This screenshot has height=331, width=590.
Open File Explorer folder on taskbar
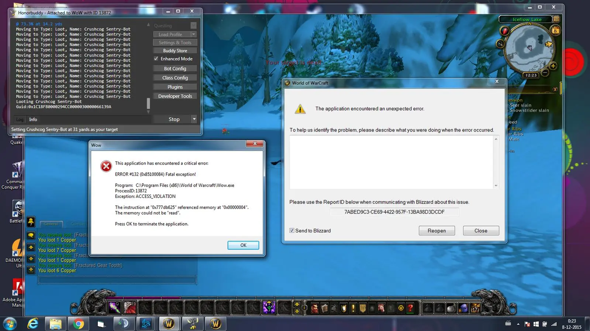tap(55, 324)
